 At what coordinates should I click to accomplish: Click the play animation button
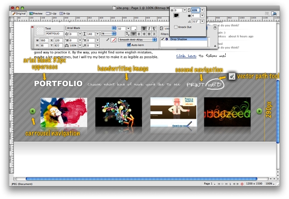click(223, 184)
